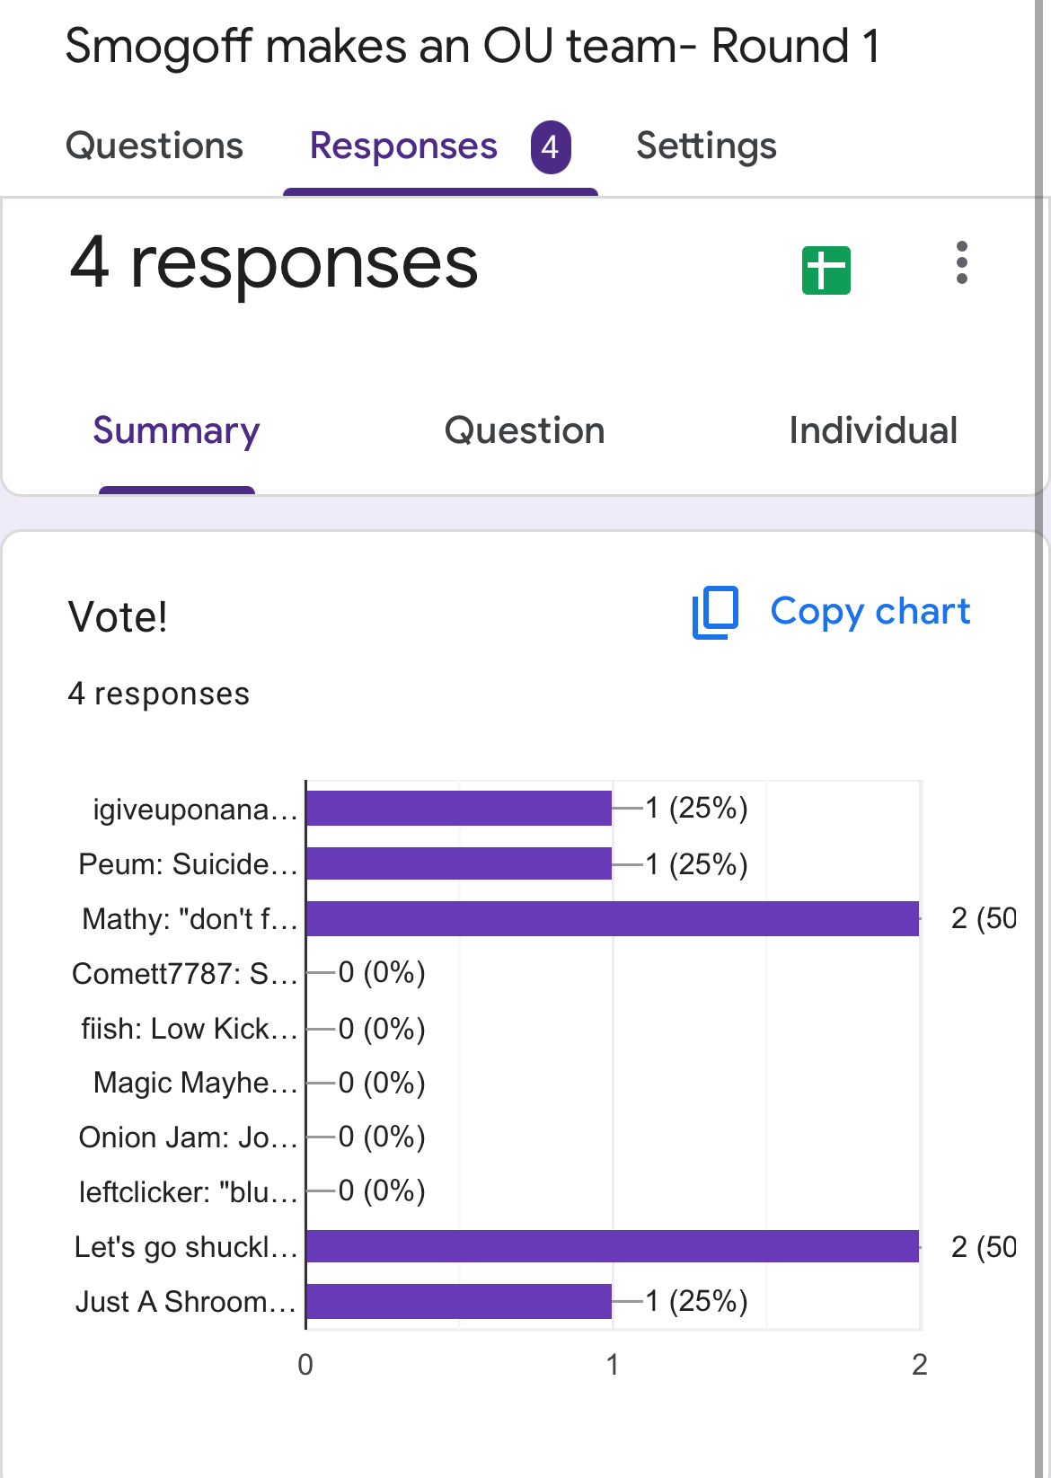
Task: Click the Vote! question heading
Action: point(118,617)
